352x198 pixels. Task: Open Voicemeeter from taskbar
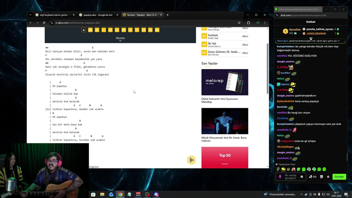pyautogui.click(x=138, y=194)
